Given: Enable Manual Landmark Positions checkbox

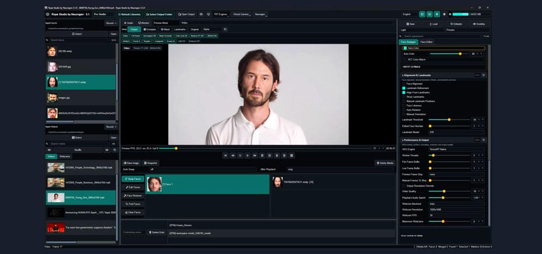Looking at the screenshot, I should pyautogui.click(x=404, y=101).
